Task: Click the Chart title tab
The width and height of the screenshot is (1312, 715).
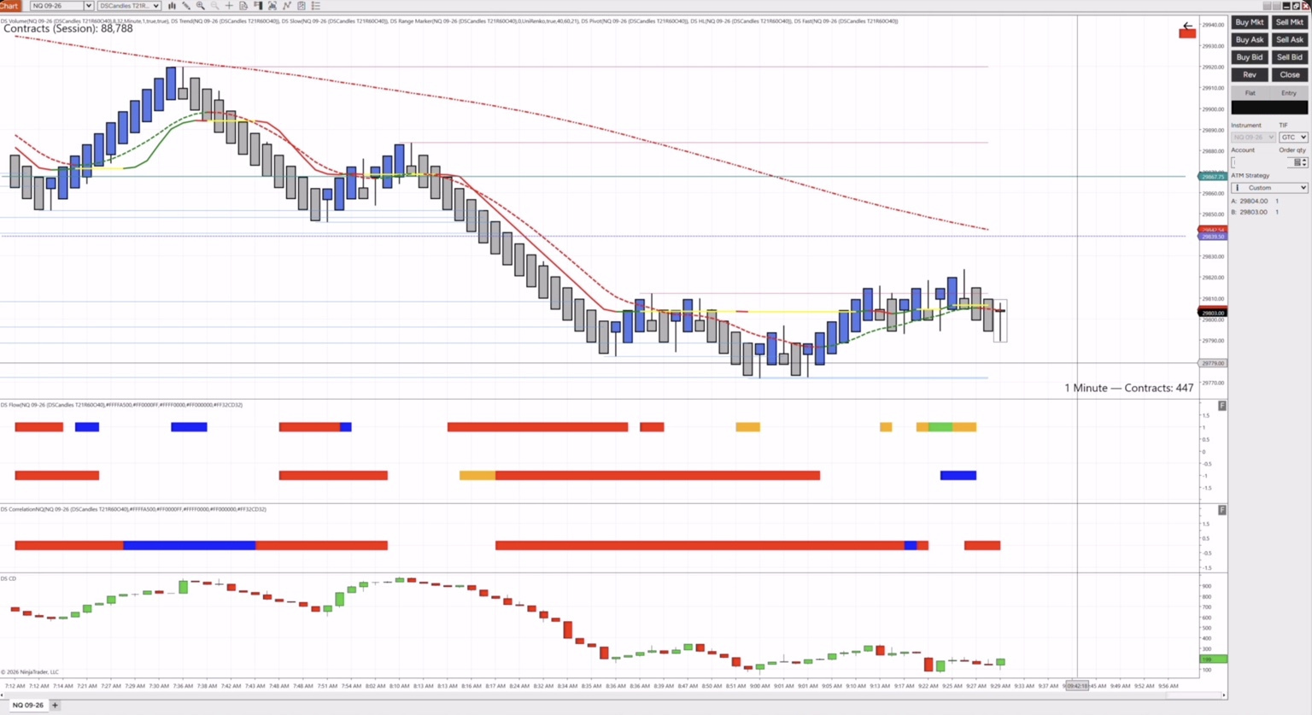Action: (9, 6)
